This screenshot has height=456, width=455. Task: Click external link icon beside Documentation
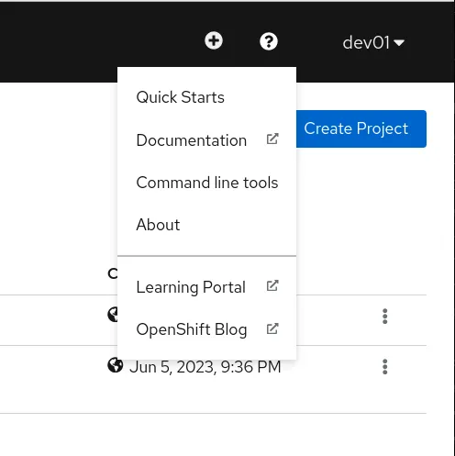pos(272,139)
